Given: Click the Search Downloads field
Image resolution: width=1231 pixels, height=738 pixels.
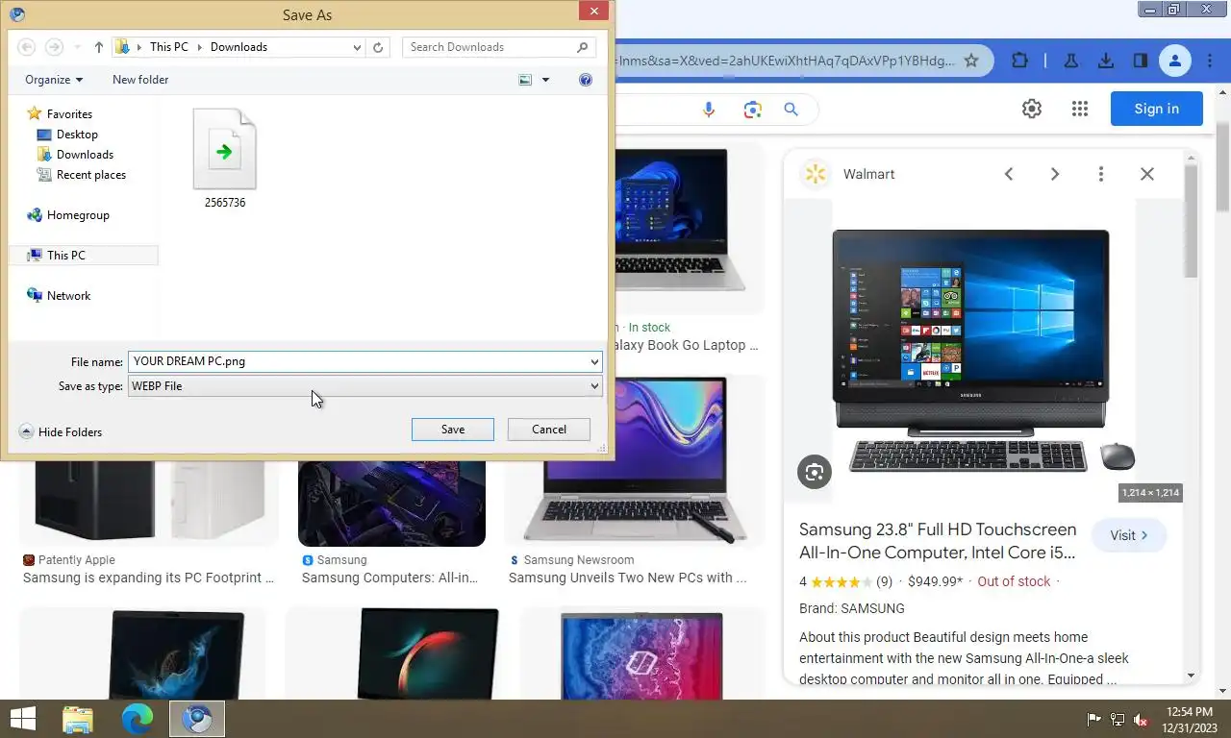Looking at the screenshot, I should click(498, 47).
